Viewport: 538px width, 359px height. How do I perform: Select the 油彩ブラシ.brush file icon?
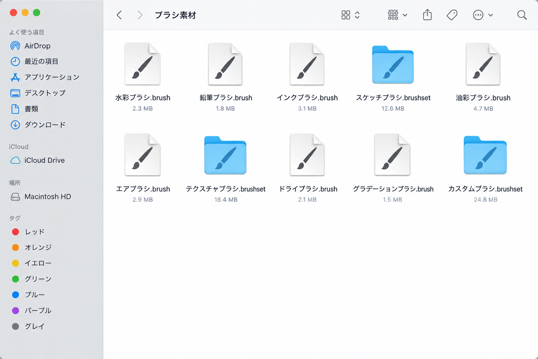[483, 64]
